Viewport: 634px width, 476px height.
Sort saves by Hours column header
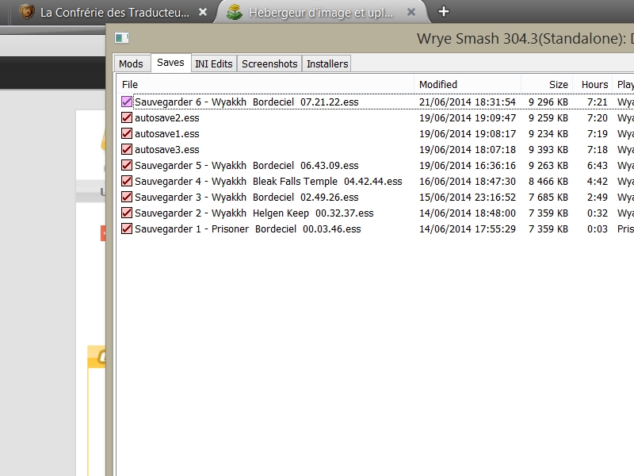pyautogui.click(x=592, y=84)
